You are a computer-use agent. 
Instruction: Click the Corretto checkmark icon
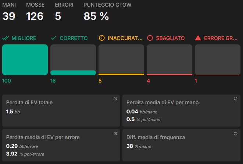point(54,38)
